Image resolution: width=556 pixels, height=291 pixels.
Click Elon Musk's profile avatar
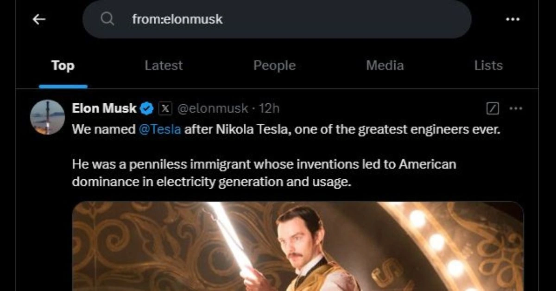click(47, 117)
